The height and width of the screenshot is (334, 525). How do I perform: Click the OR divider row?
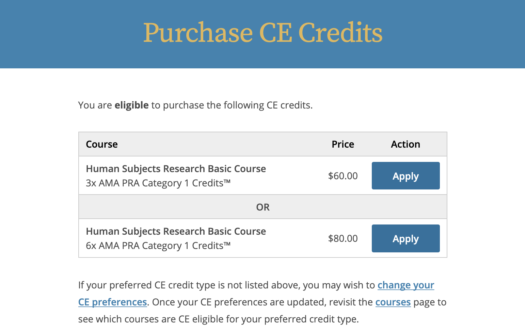[x=262, y=207]
